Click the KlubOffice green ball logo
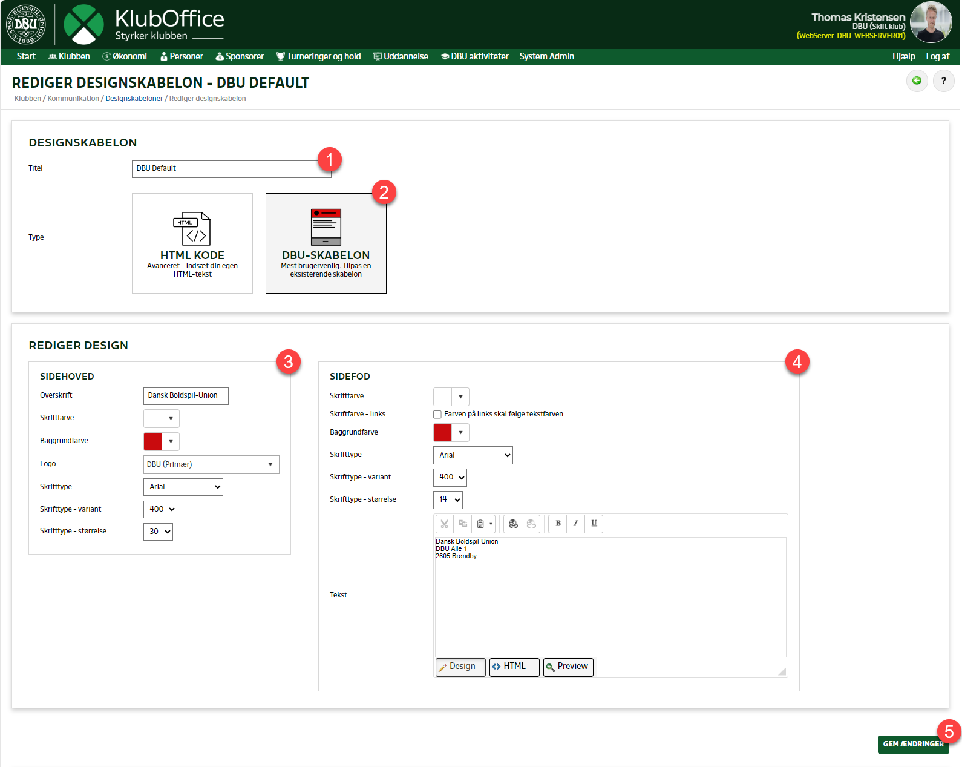Screen dimensions: 962x767 83,24
